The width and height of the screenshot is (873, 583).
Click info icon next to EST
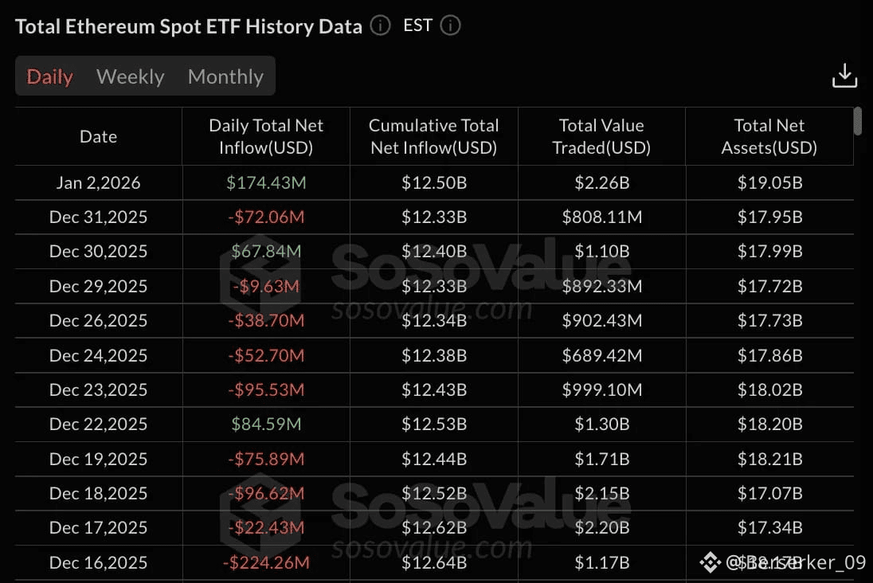[x=450, y=25]
